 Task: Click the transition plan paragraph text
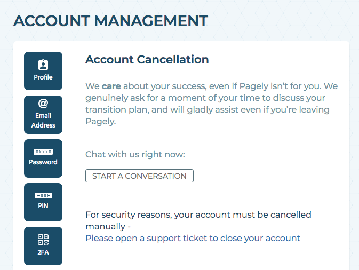pyautogui.click(x=212, y=104)
